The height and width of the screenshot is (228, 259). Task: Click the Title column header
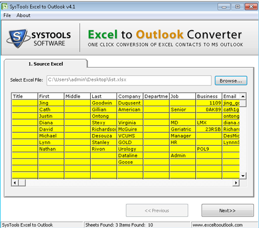tap(25, 96)
